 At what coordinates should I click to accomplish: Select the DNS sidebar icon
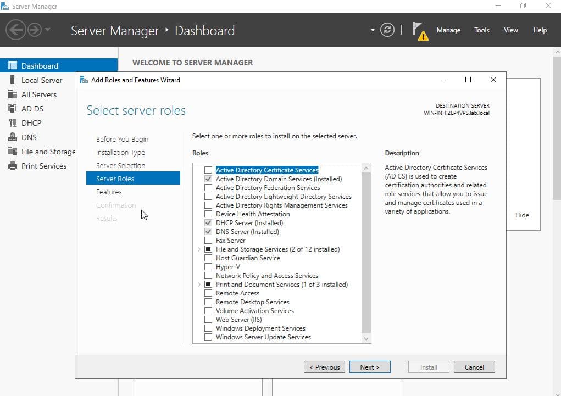13,137
